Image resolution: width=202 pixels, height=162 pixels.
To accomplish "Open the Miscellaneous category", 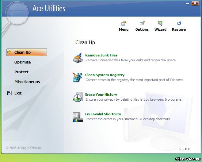I will (x=27, y=82).
